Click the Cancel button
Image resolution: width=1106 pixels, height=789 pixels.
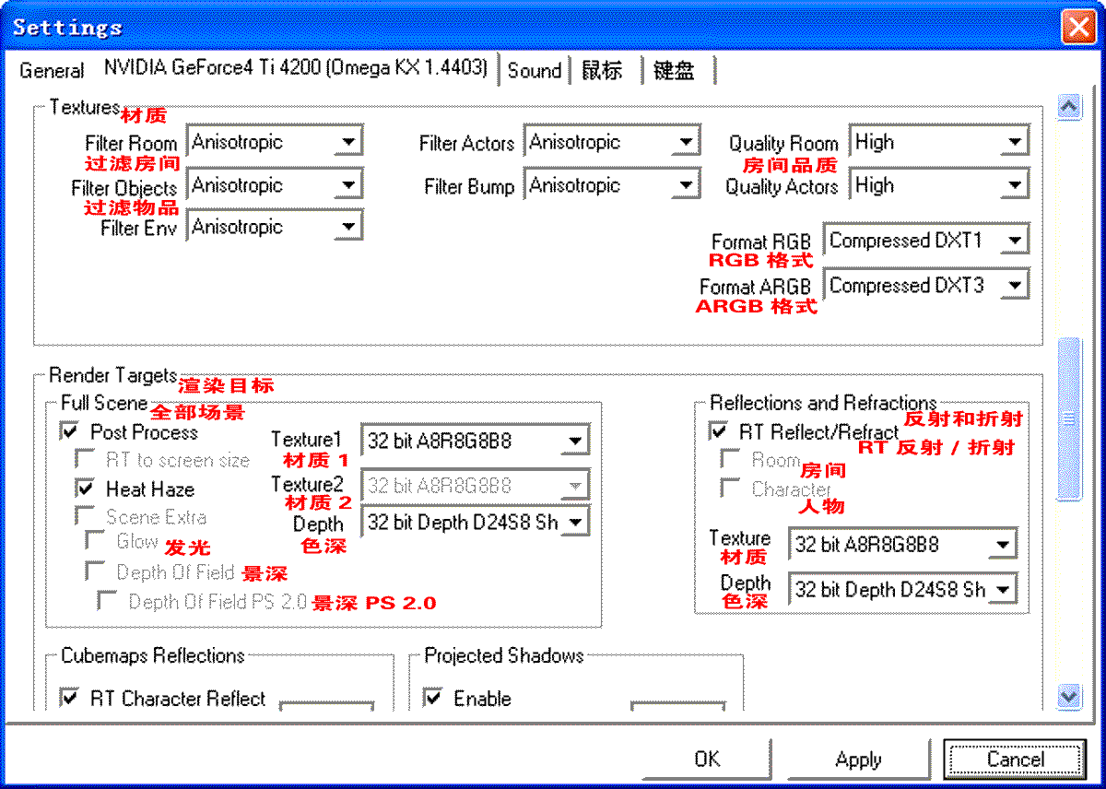tap(1015, 760)
